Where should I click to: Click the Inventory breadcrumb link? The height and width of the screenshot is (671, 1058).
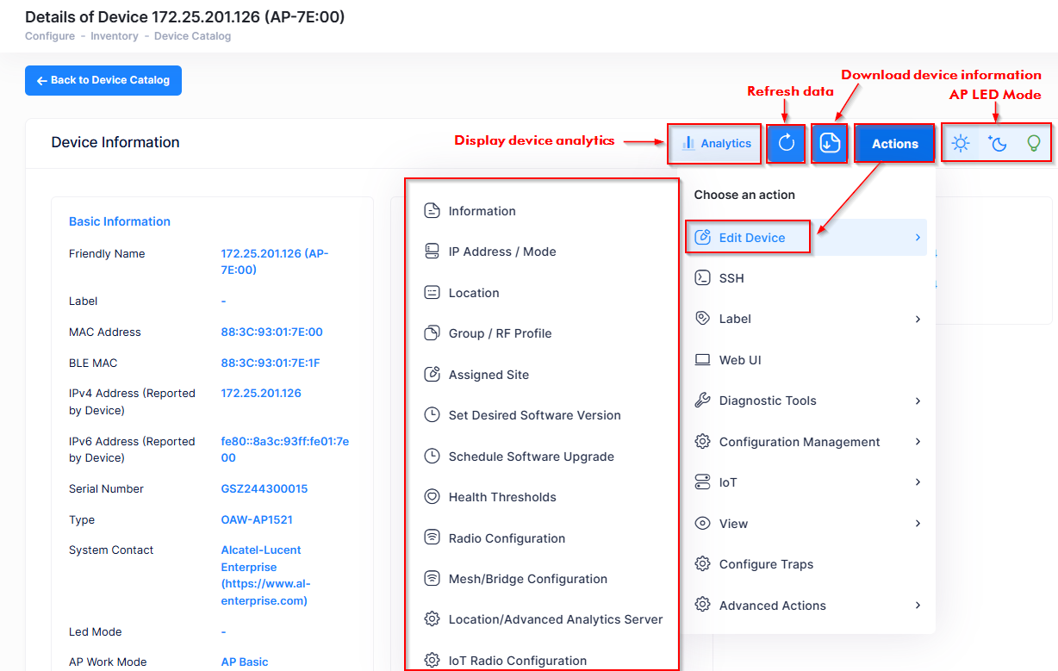(x=115, y=36)
